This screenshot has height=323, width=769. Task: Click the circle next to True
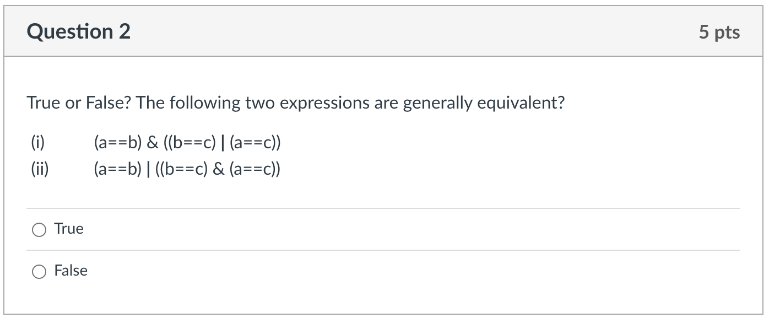coord(39,229)
